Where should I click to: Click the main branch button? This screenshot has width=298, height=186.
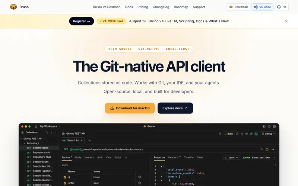click(x=228, y=134)
